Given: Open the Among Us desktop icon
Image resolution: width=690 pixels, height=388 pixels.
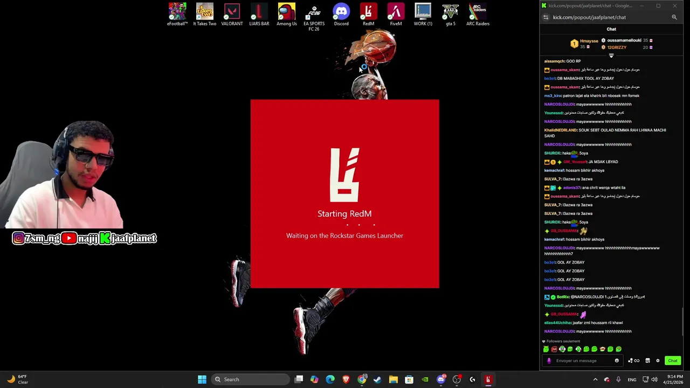Looking at the screenshot, I should pos(287,15).
